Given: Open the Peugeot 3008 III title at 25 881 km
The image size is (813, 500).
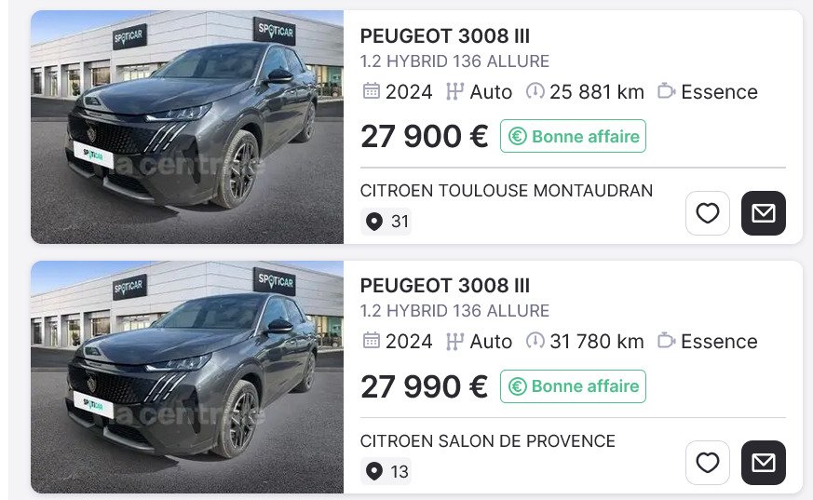Looking at the screenshot, I should click(x=444, y=36).
